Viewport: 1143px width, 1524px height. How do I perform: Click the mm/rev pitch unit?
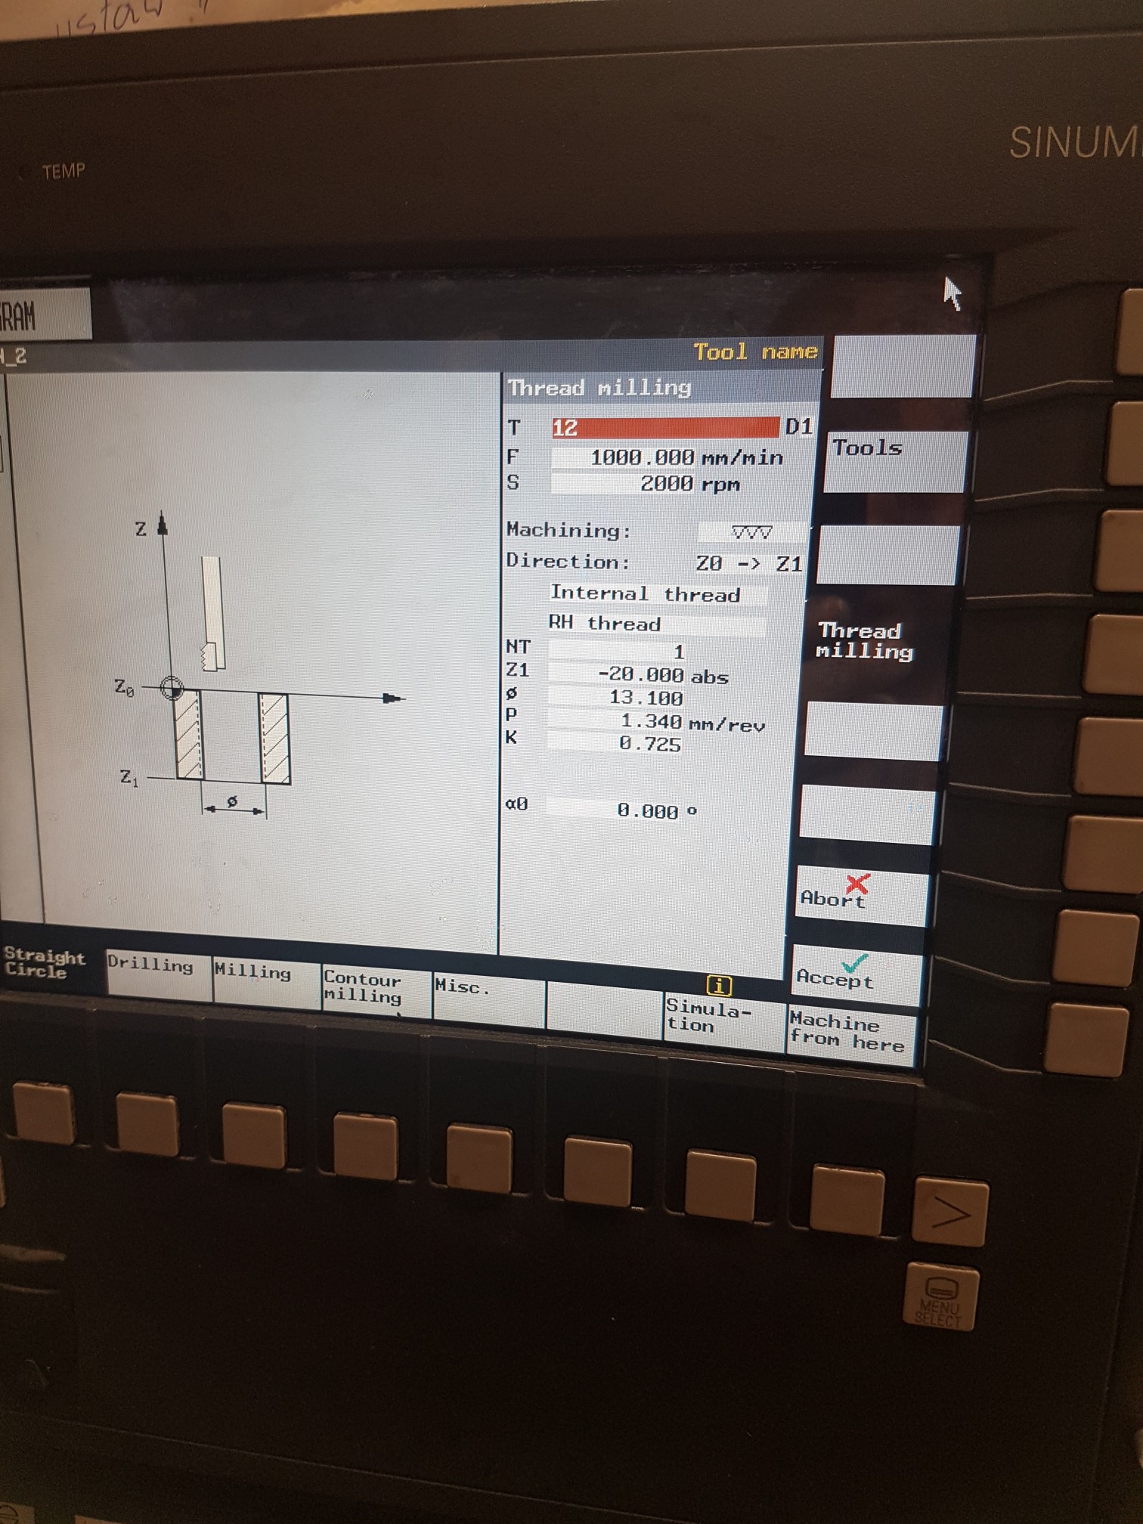point(726,725)
